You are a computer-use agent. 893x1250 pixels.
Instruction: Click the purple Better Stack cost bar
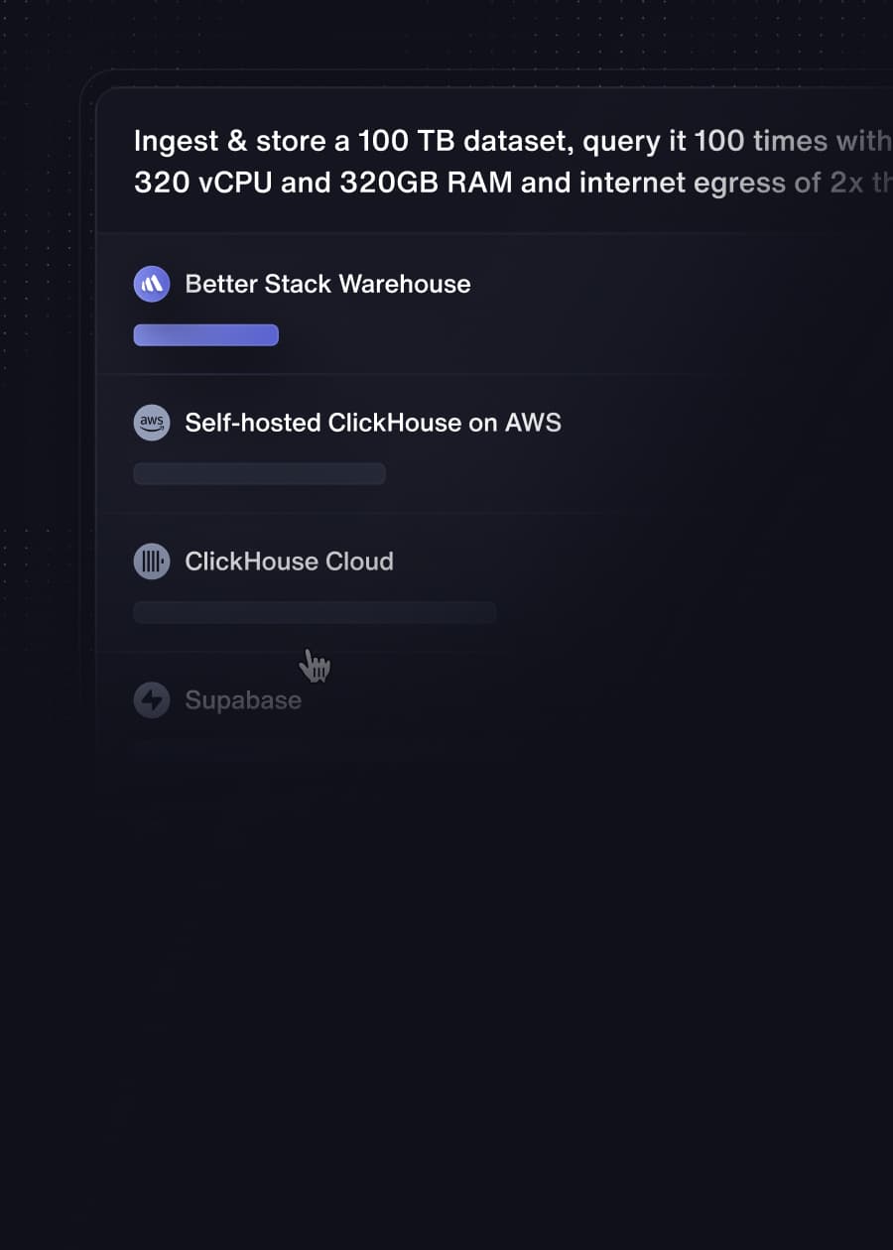pyautogui.click(x=206, y=335)
